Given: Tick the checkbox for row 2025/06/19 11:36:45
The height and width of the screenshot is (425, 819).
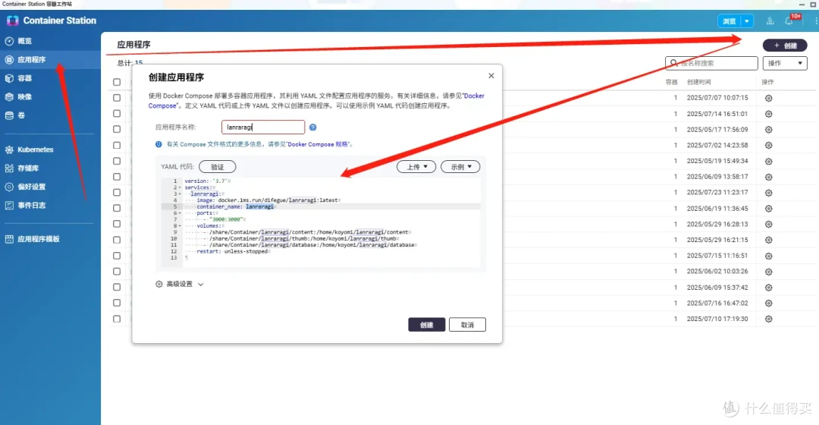Looking at the screenshot, I should click(117, 208).
